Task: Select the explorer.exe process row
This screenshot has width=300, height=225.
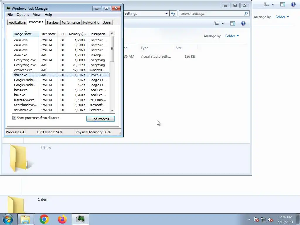Action: point(61,70)
